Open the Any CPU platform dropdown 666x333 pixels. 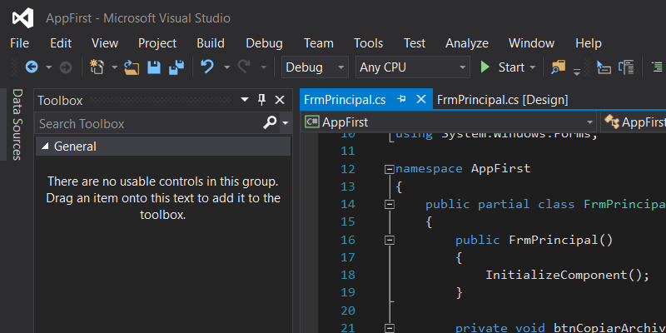point(412,67)
